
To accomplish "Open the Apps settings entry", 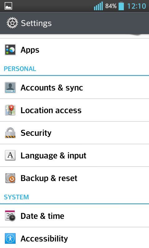I will coord(74,50).
